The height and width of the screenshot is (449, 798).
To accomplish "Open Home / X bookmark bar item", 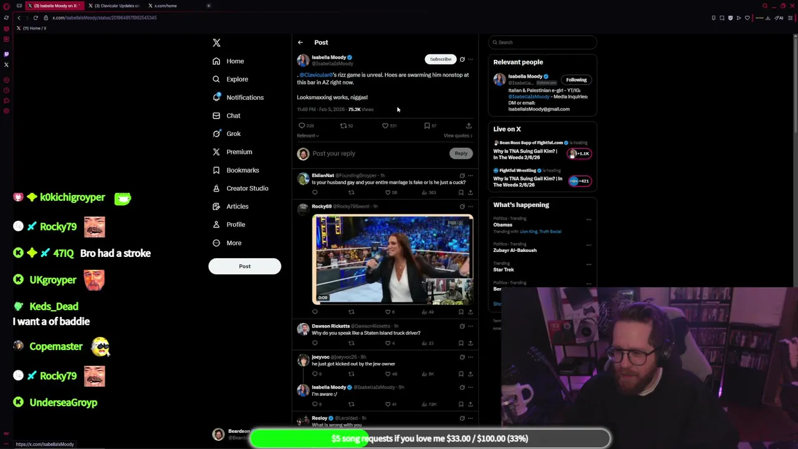I will 32,28.
